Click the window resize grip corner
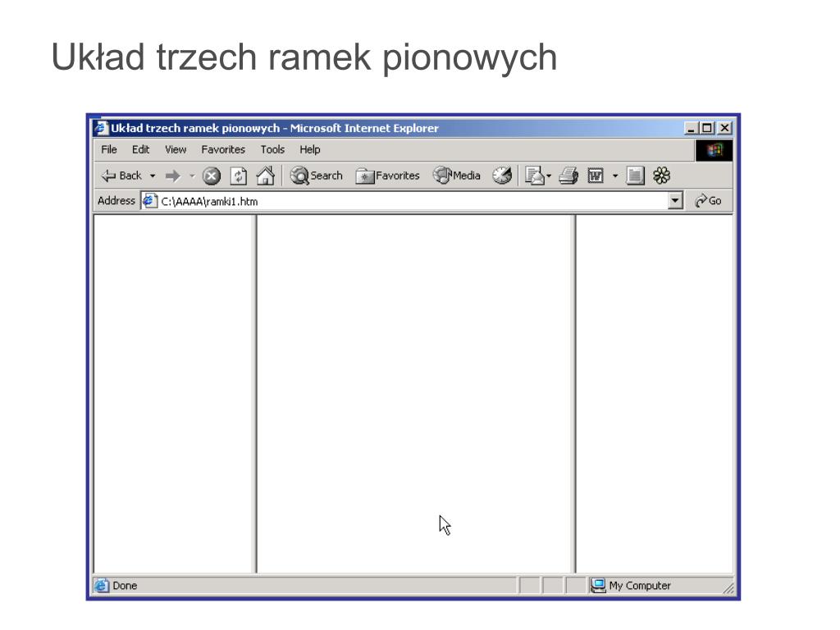 [x=728, y=587]
